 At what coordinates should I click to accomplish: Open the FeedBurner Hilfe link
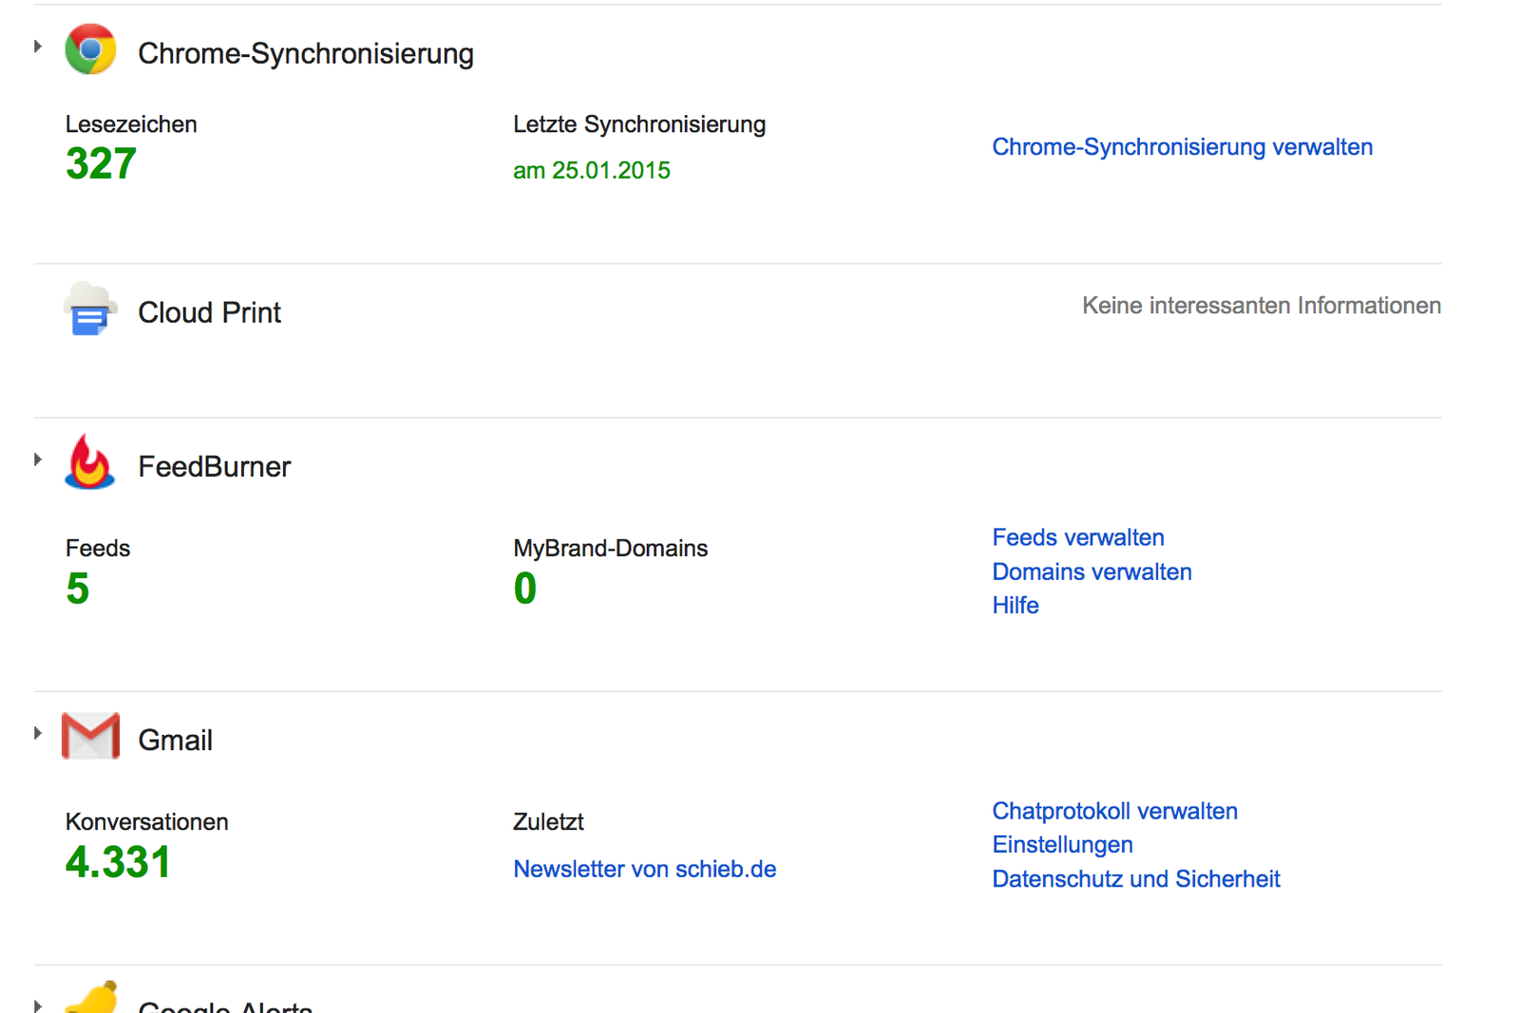click(1015, 605)
